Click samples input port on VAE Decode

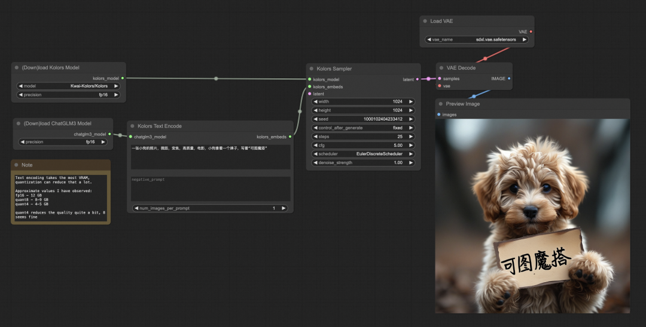tap(440, 78)
